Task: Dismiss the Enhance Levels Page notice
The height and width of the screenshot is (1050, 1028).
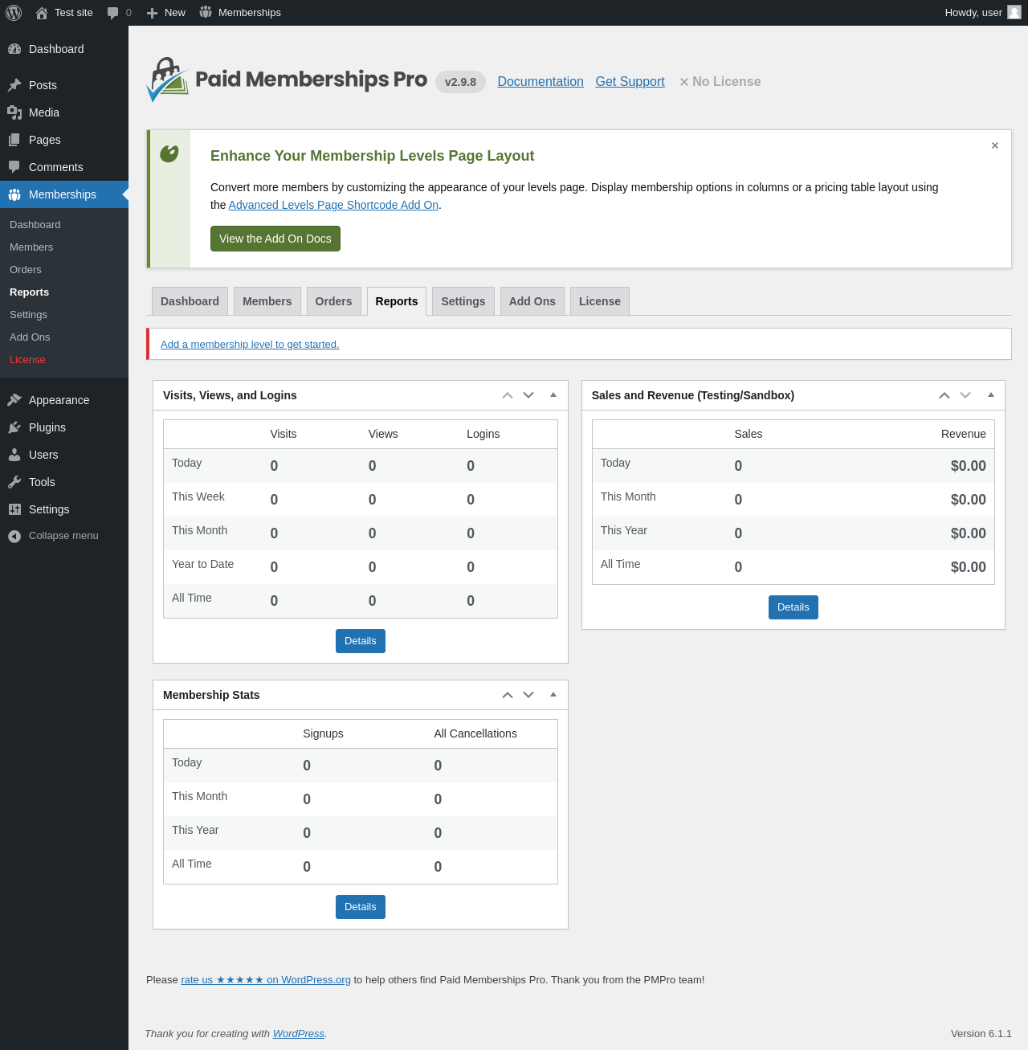Action: click(x=995, y=145)
